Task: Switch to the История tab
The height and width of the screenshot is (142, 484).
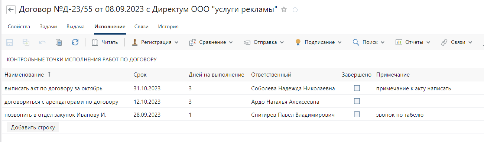Action: (x=168, y=26)
